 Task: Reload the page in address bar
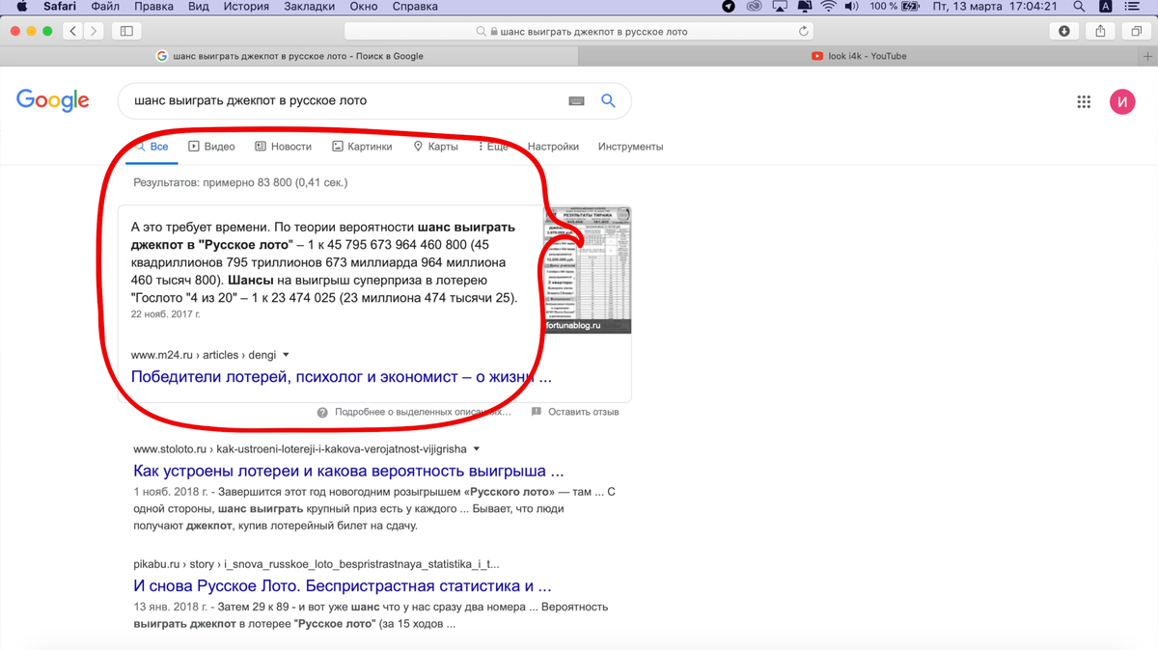[x=804, y=31]
